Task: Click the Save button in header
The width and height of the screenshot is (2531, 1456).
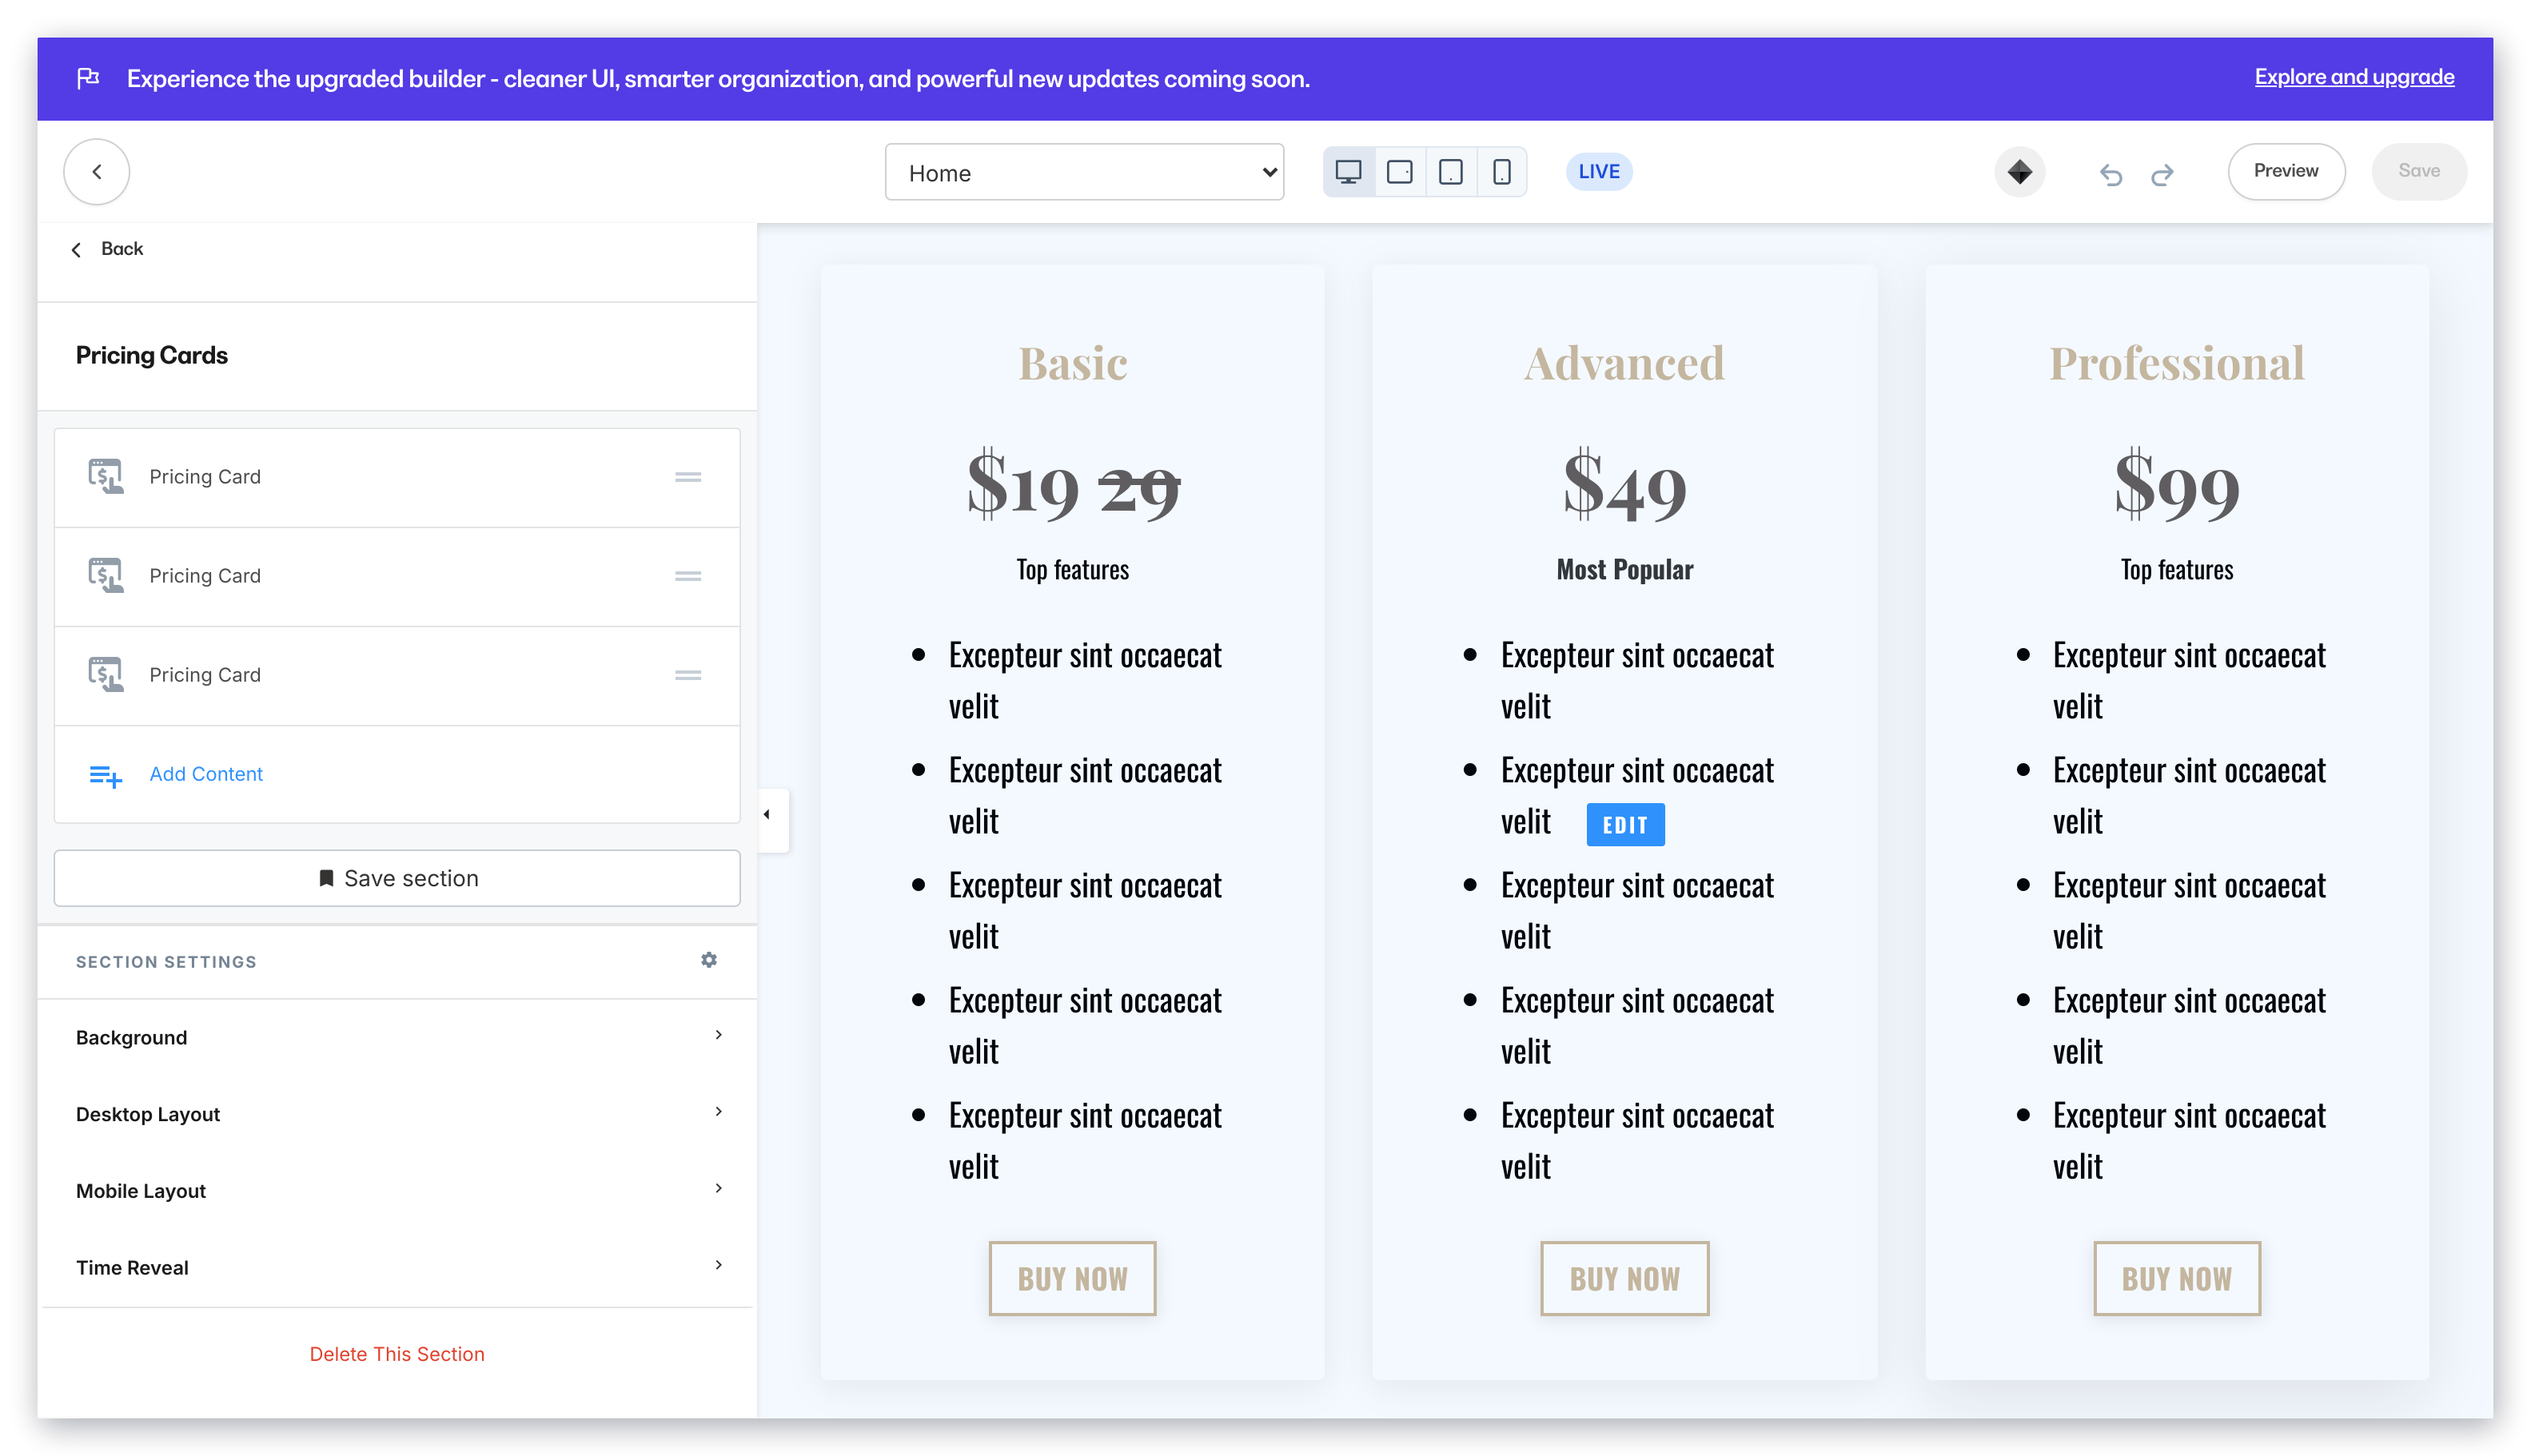Action: coord(2418,171)
